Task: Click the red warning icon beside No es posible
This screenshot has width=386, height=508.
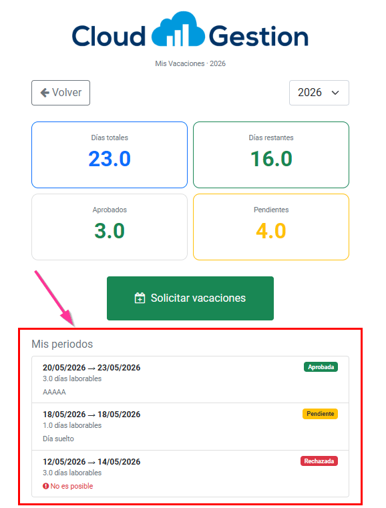Action: (45, 486)
